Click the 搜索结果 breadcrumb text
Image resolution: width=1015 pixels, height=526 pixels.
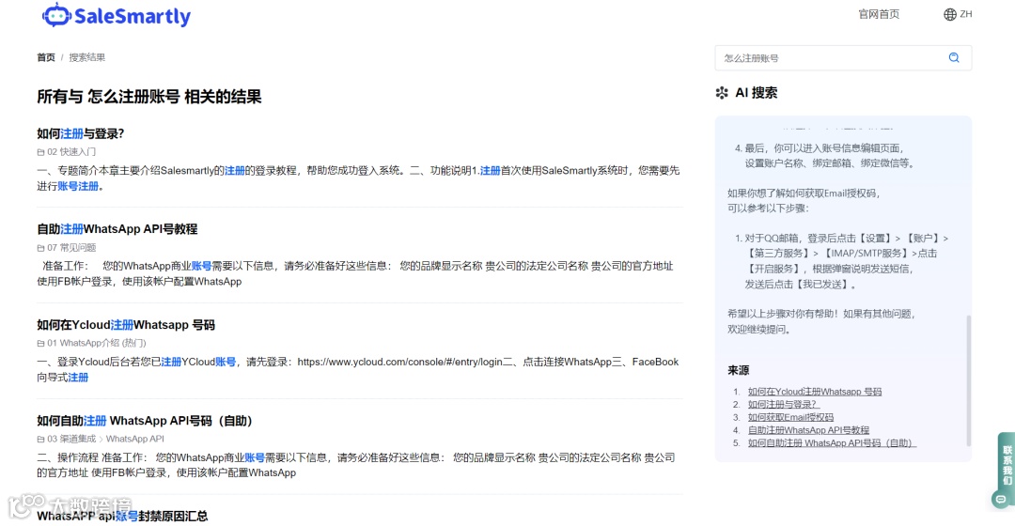point(86,57)
